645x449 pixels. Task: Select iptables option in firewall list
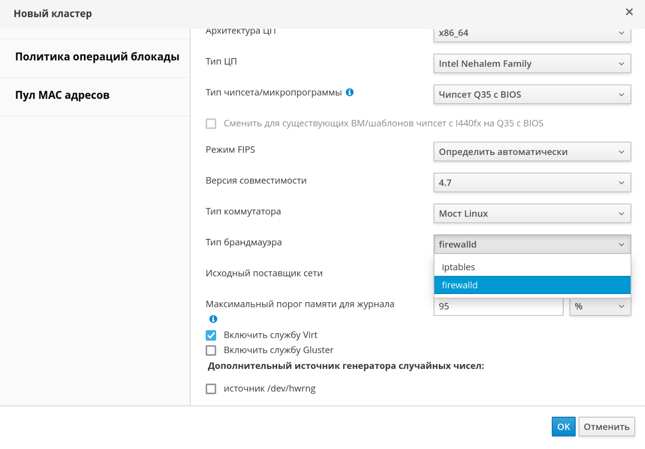[x=532, y=267]
